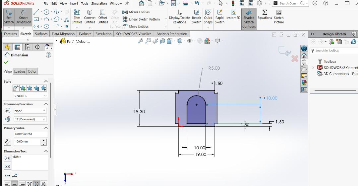Collapse the Dimension Text section
Image resolution: width=358 pixels, height=186 pixels.
click(x=46, y=151)
